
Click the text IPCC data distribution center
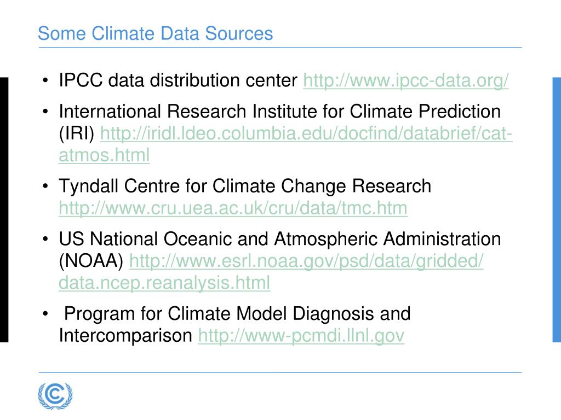(178, 80)
